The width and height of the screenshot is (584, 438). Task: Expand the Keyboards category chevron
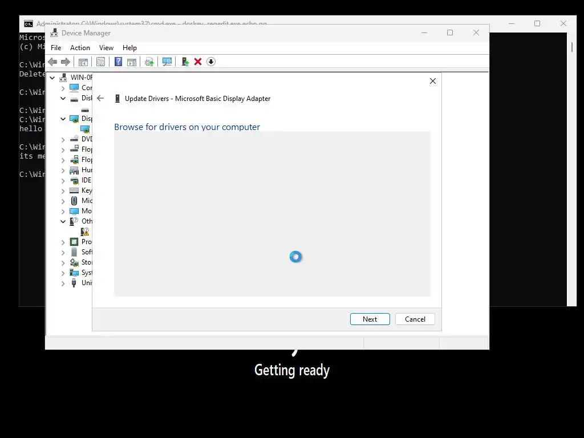(x=63, y=191)
